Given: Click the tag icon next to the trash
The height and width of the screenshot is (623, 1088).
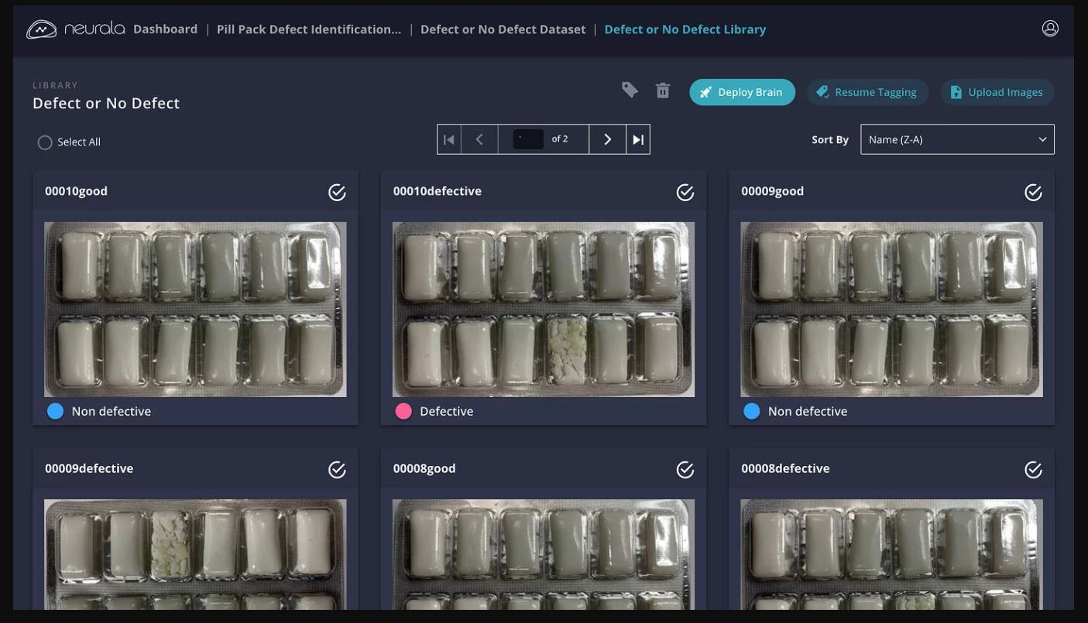Looking at the screenshot, I should click(x=630, y=91).
